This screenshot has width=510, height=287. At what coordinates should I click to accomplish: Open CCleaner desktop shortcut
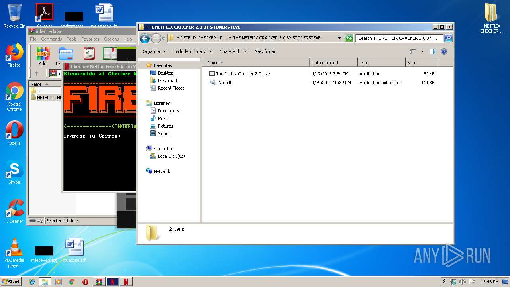14,211
